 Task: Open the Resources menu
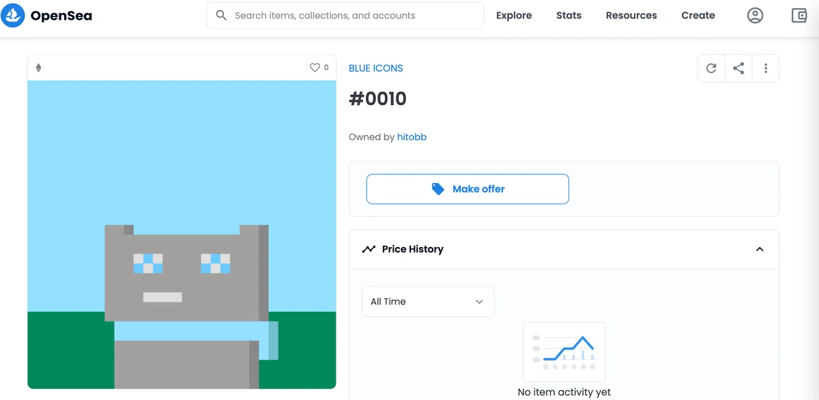[x=631, y=15]
